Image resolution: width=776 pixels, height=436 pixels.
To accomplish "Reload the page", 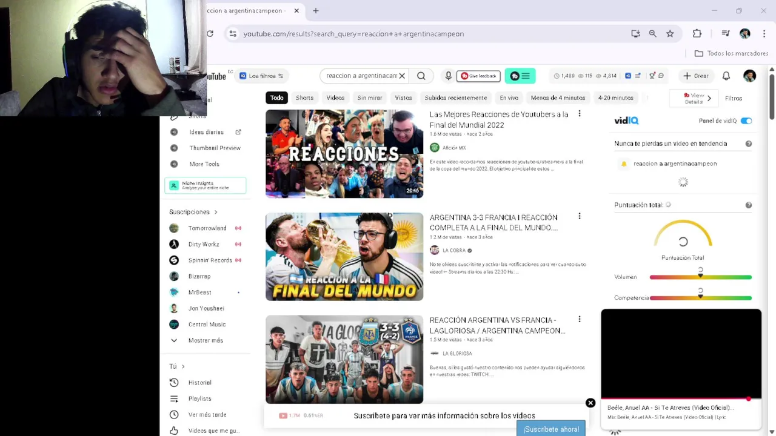I will [210, 34].
